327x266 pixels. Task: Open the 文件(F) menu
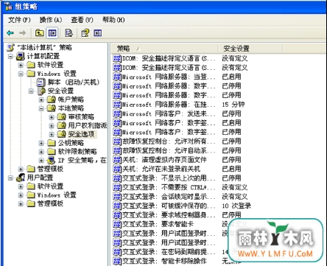[x=19, y=20]
